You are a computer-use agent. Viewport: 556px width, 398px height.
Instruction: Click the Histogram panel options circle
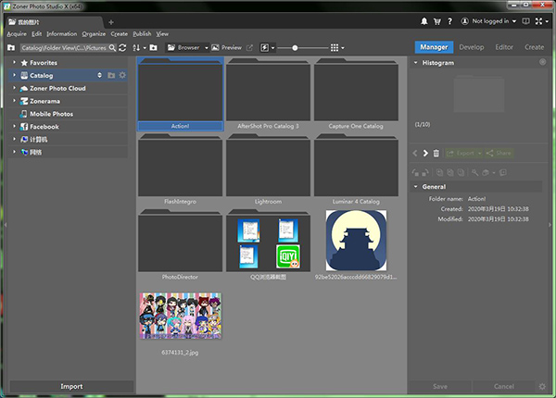[x=542, y=62]
